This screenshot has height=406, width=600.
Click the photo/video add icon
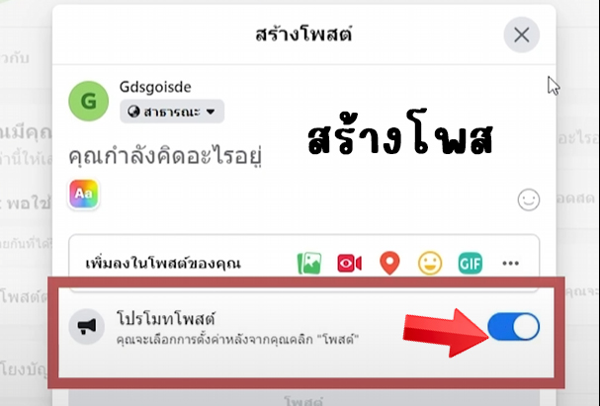(x=309, y=263)
